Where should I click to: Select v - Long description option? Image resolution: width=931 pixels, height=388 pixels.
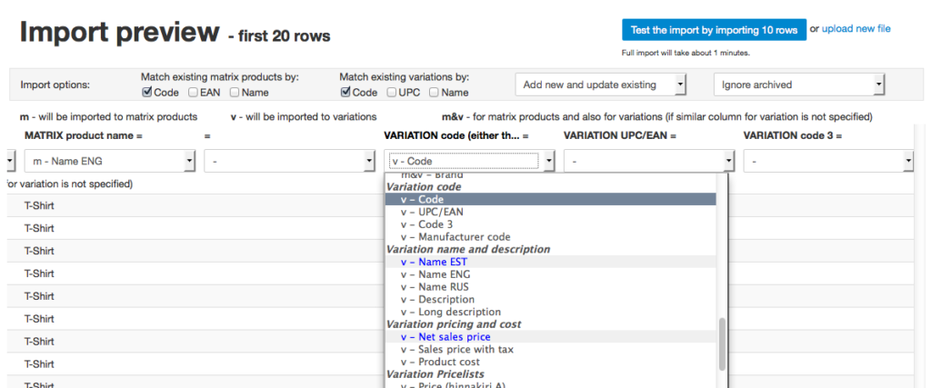click(550, 312)
